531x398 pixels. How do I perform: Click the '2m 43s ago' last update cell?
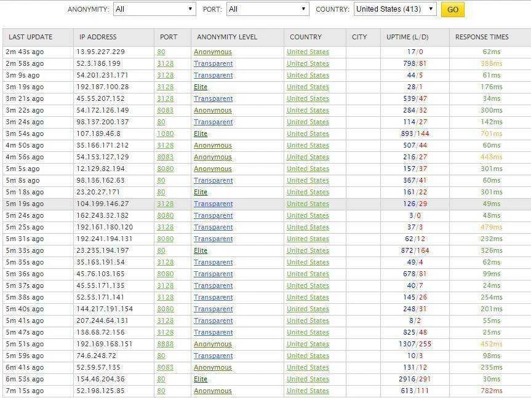pyautogui.click(x=25, y=52)
